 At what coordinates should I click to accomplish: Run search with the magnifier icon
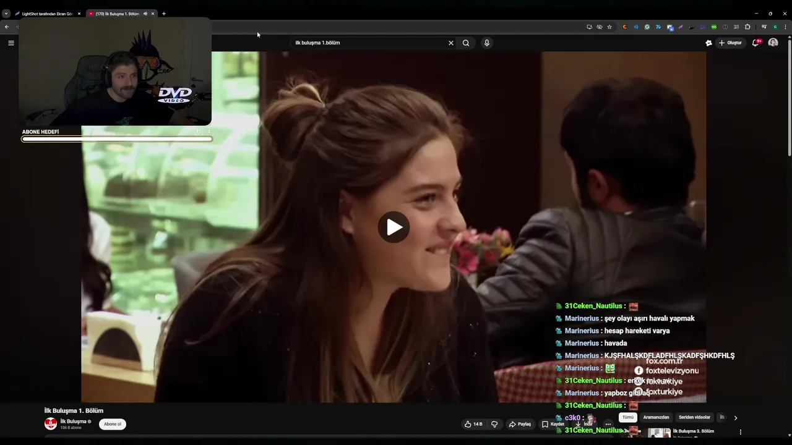(x=466, y=43)
